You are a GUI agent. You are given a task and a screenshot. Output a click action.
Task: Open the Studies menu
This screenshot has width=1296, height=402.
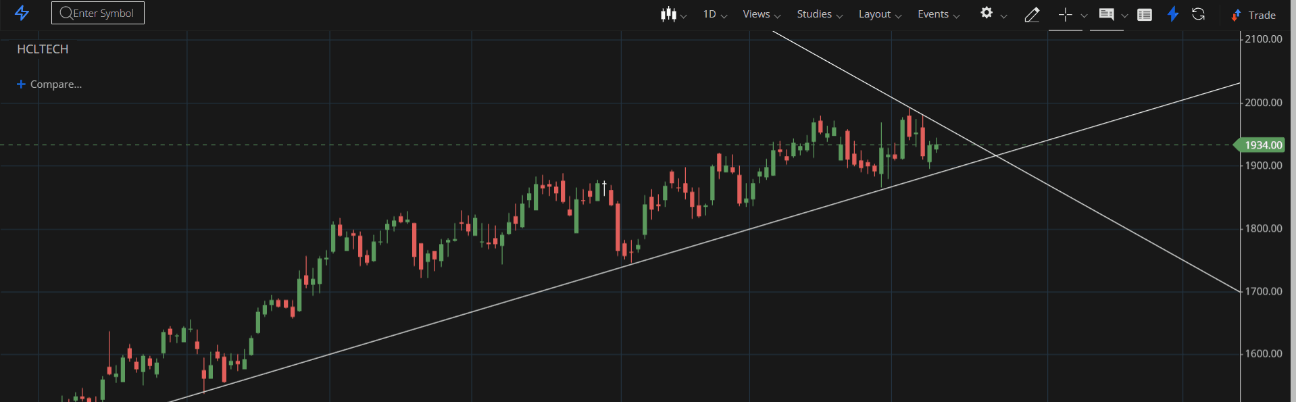[x=820, y=14]
